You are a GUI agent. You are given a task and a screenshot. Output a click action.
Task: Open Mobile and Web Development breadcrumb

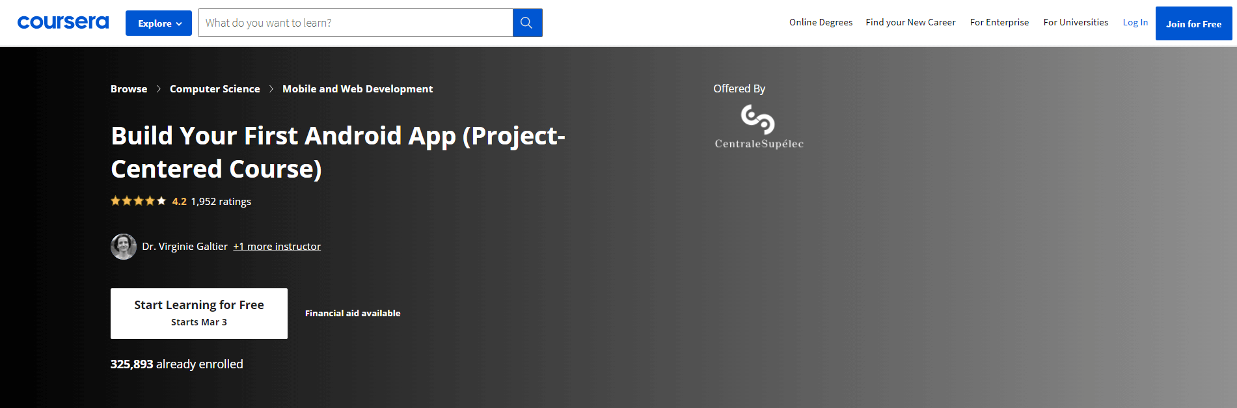357,89
